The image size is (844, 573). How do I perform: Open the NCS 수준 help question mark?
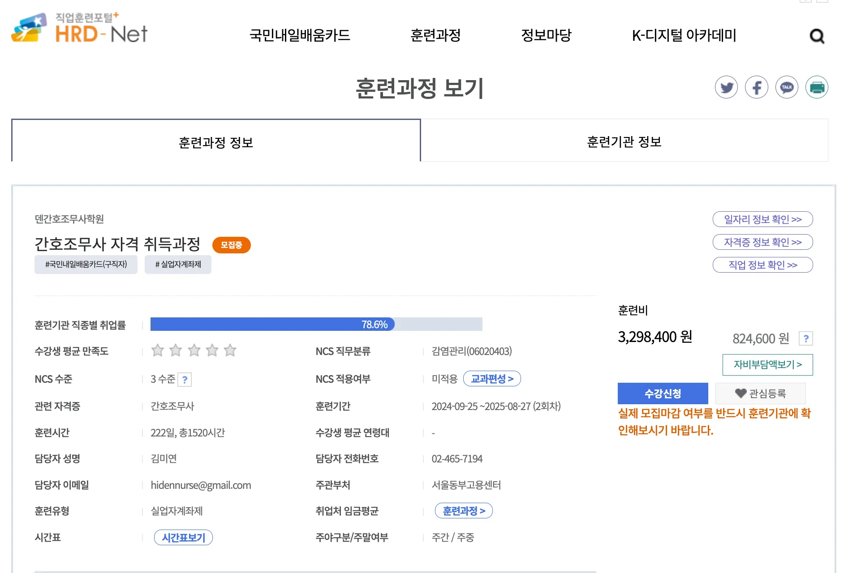click(x=185, y=379)
